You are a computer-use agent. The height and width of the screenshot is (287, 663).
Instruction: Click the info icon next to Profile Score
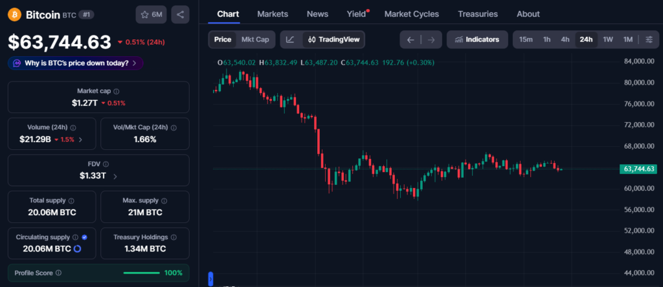(x=58, y=273)
